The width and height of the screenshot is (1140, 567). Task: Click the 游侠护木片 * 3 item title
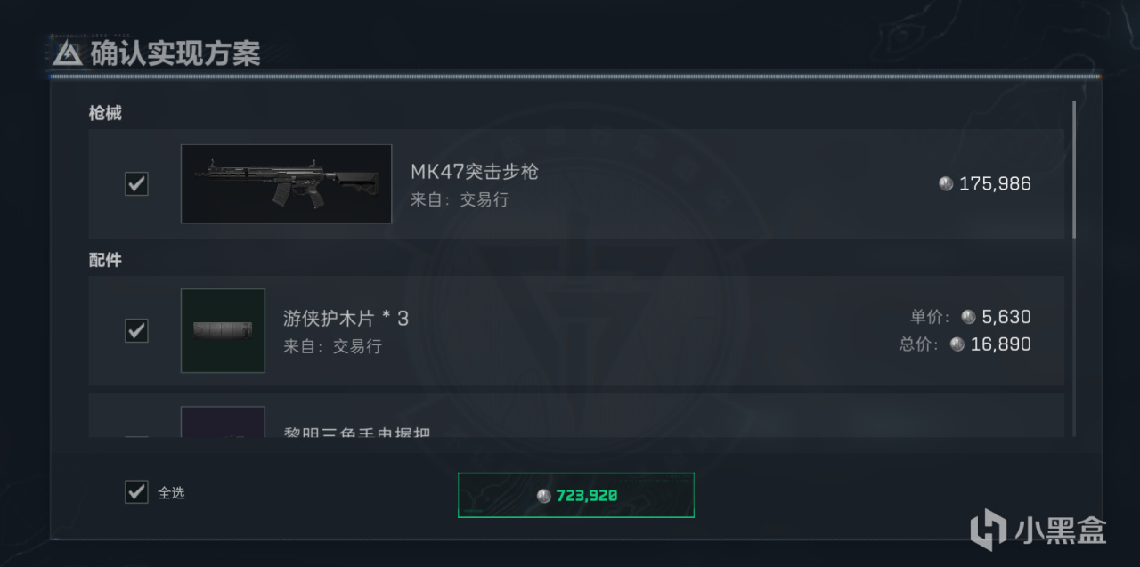coord(346,318)
